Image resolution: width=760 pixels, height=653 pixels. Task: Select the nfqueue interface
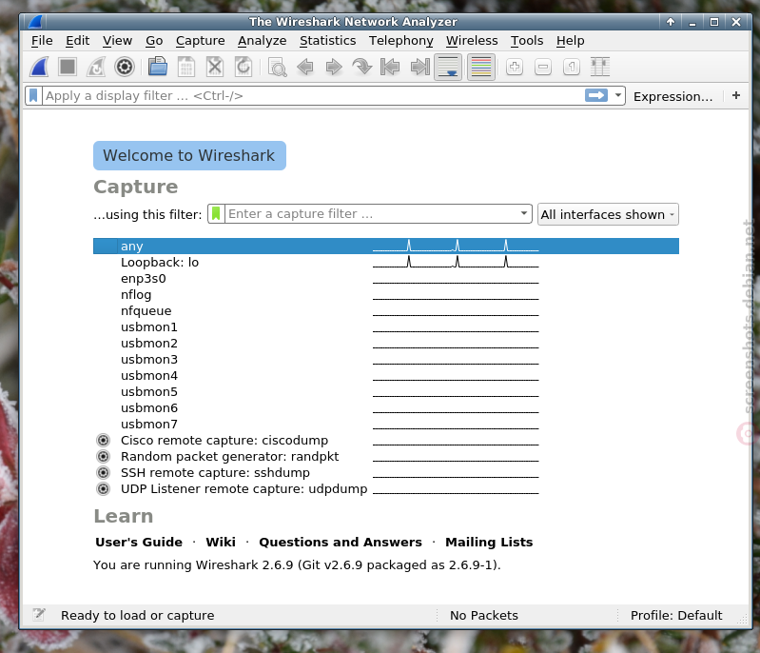[x=386, y=310]
